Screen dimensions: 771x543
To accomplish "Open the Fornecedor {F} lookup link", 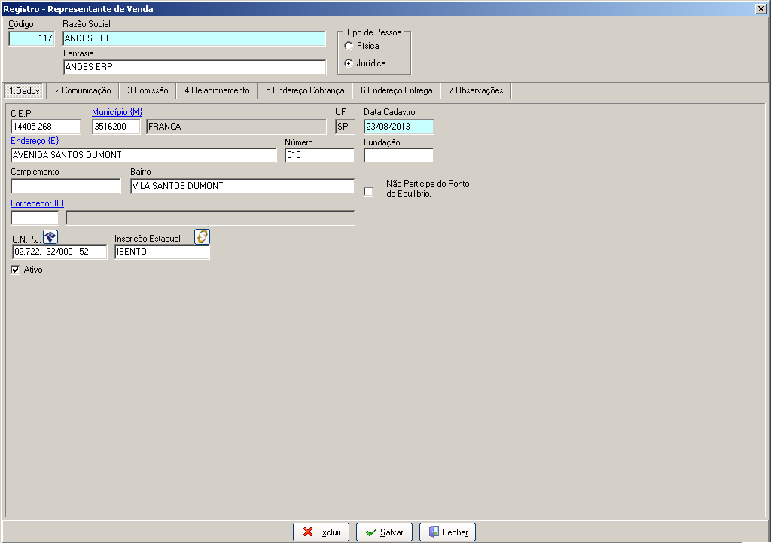I will (x=38, y=203).
